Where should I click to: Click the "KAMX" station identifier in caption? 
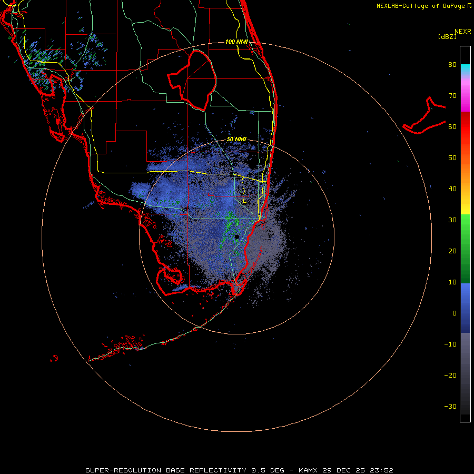click(309, 470)
